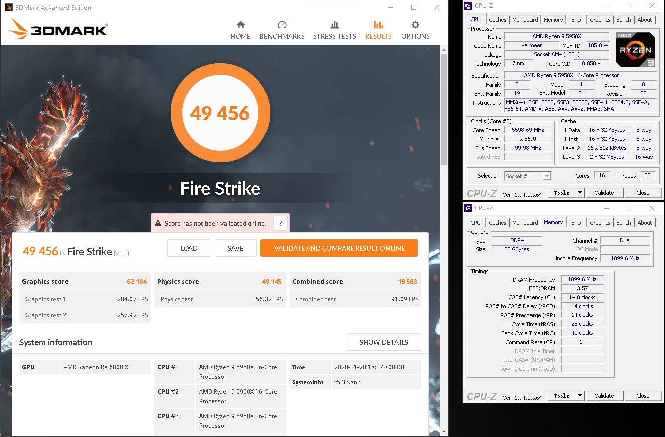665x437 pixels.
Task: Open the BENCHMARKS section
Action: (x=282, y=30)
